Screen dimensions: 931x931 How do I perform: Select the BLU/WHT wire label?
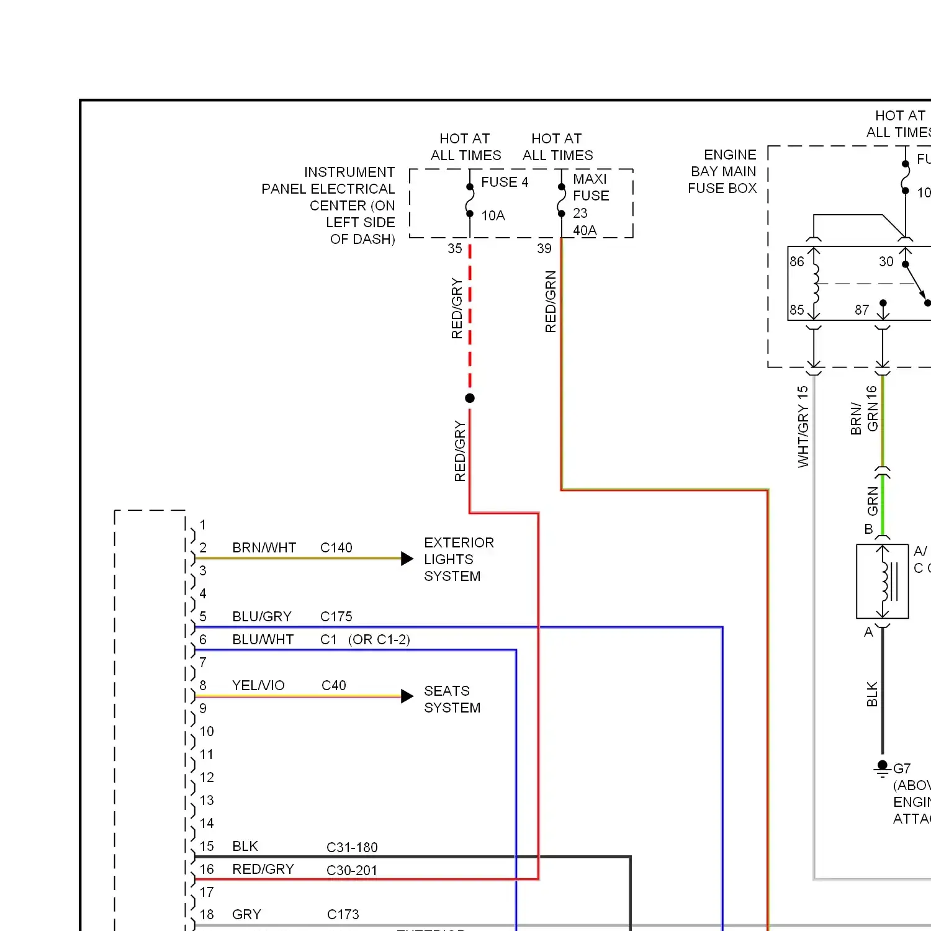coord(263,639)
